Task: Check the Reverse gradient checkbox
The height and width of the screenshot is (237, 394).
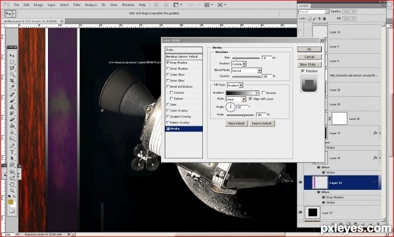Action: tap(263, 93)
